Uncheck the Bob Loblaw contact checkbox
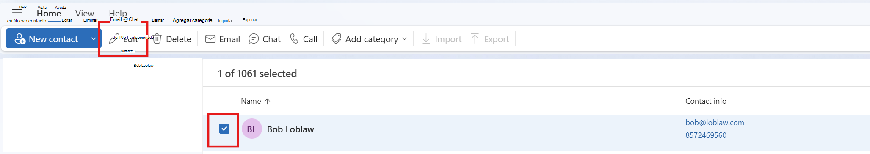870x154 pixels. pyautogui.click(x=224, y=129)
